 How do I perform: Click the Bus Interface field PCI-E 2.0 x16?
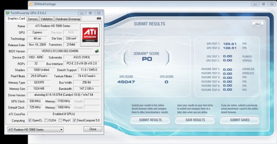tap(81, 63)
